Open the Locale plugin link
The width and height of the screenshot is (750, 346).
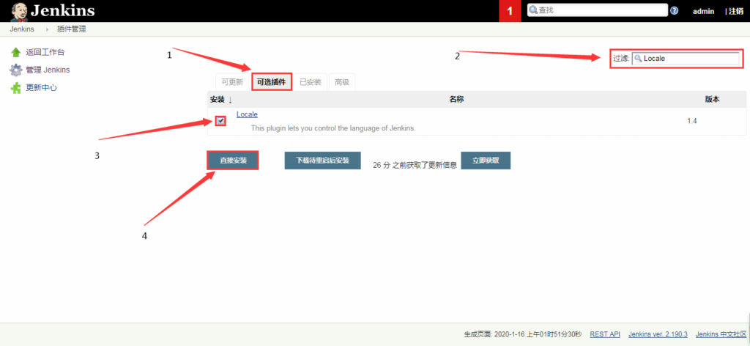click(x=247, y=114)
